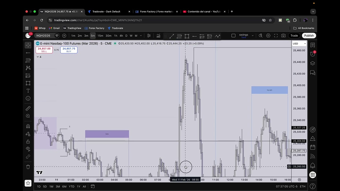
Task: Open Pine mountain icon on right sidebar
Action: click(x=313, y=138)
